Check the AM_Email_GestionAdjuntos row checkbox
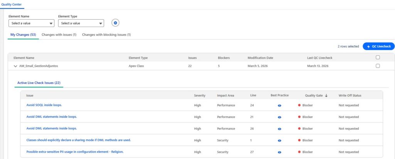395x159 pixels. (378, 66)
